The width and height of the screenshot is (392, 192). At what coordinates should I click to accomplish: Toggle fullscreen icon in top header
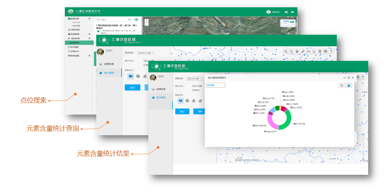[286, 12]
